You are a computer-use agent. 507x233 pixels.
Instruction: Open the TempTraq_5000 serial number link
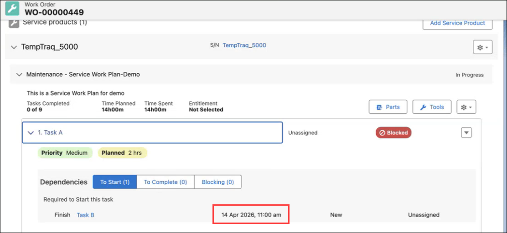[244, 45]
